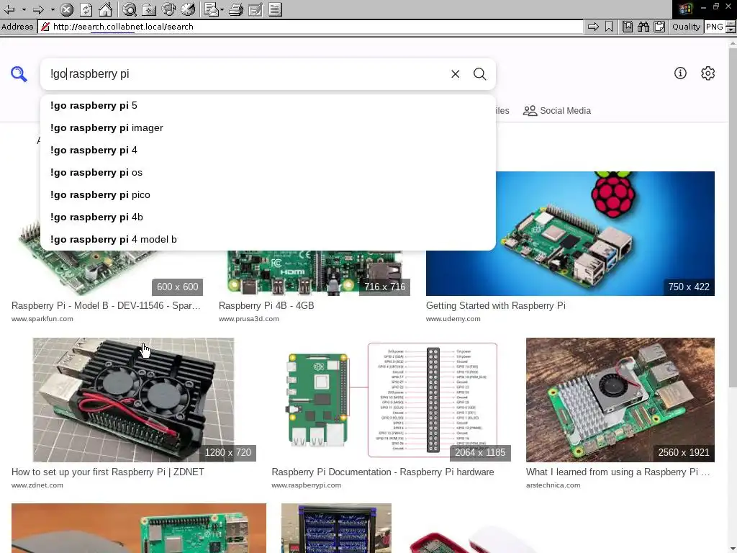Click the Go arrow beside address bar
737x553 pixels.
tap(593, 27)
